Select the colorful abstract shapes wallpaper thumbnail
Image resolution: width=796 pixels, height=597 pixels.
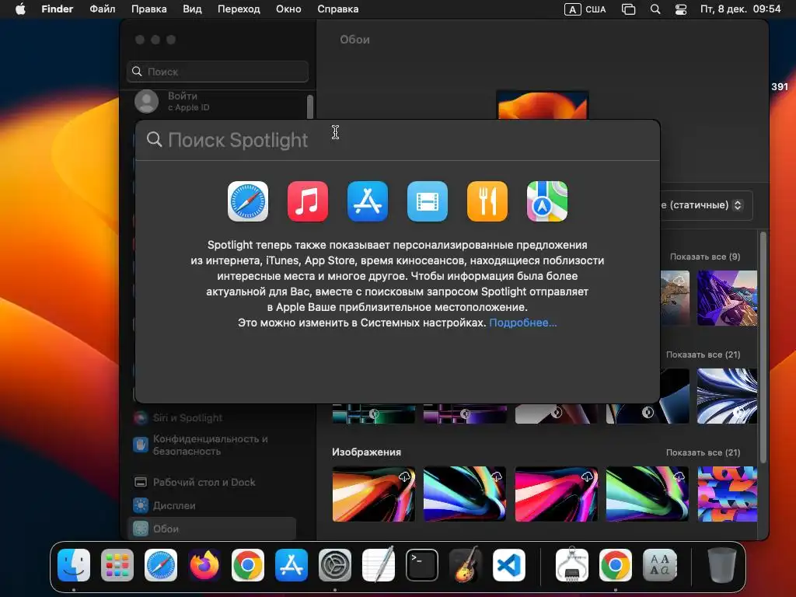click(x=728, y=494)
